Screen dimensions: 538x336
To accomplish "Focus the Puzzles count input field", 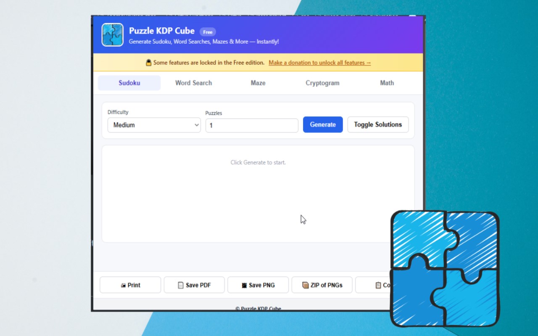I will [x=252, y=126].
